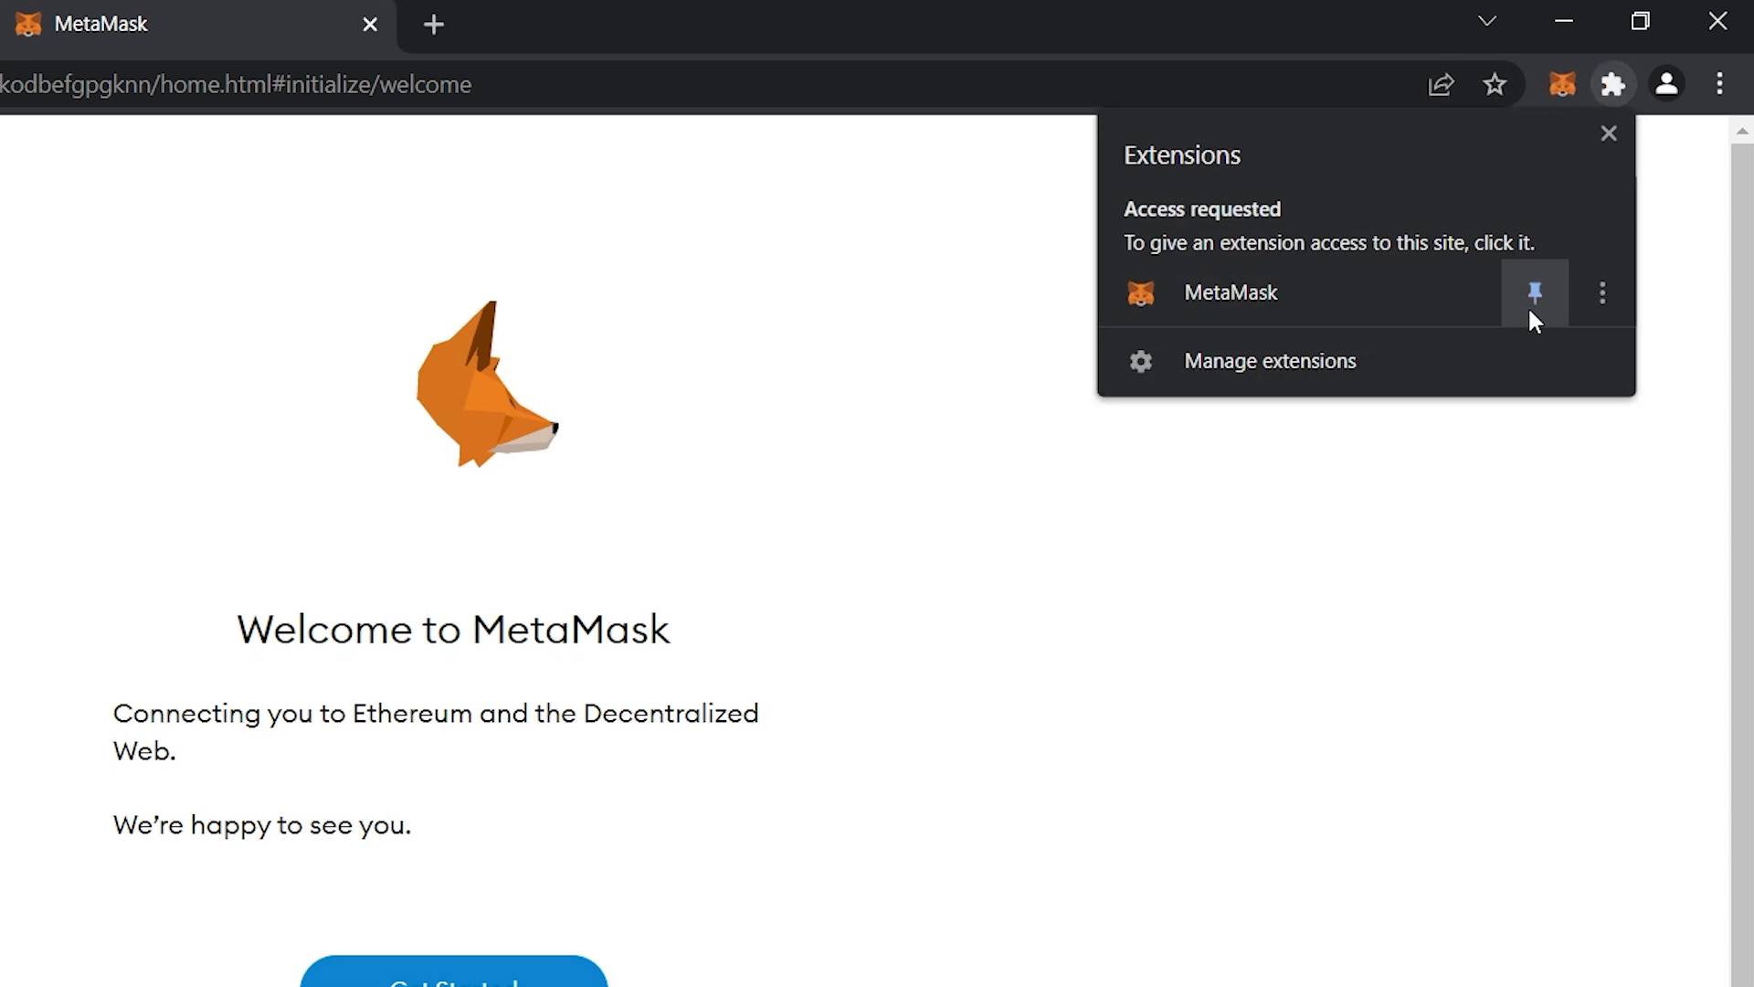The width and height of the screenshot is (1754, 987).
Task: Expand options for the MetaMask extension entry
Action: [1602, 292]
